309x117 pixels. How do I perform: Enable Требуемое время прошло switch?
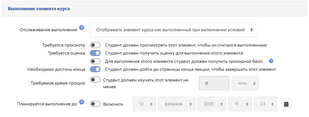click(95, 80)
